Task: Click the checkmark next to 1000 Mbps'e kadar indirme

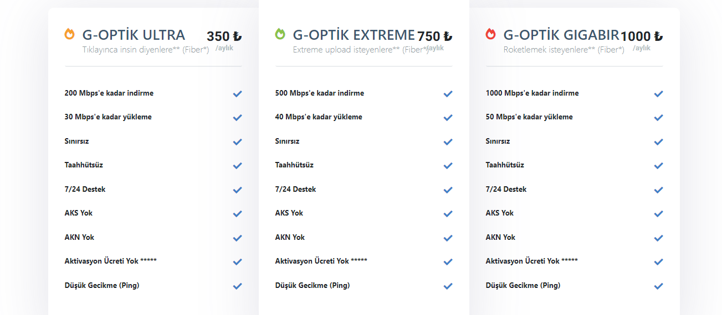Action: point(658,94)
